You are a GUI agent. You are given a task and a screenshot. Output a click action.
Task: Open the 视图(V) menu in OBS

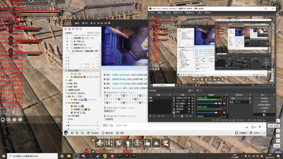point(168,13)
